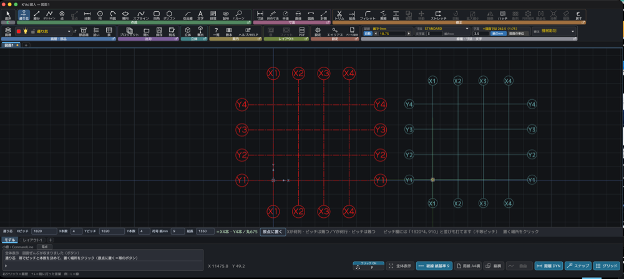Open the プロジェクト project icon
Viewport: 624px width, 279px height.
tap(129, 31)
